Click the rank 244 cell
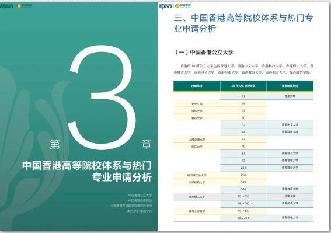Image resolution: width=331 pixels, height=233 pixels. click(243, 168)
